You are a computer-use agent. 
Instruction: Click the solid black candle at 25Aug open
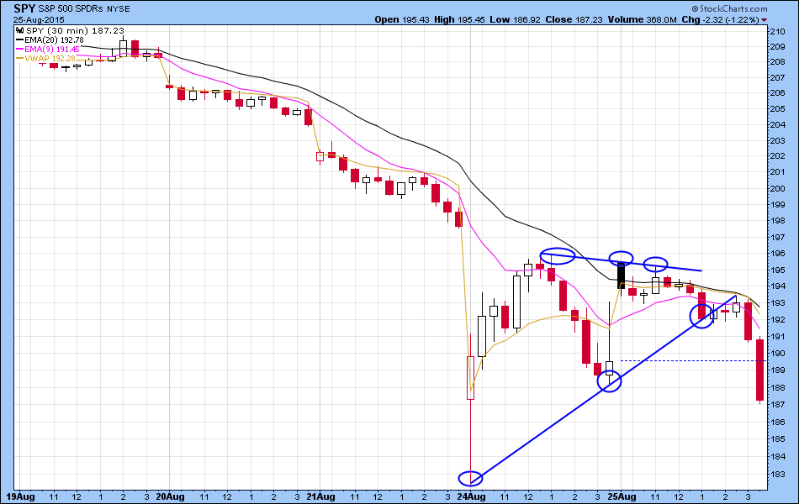pos(622,276)
